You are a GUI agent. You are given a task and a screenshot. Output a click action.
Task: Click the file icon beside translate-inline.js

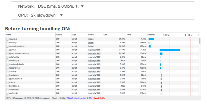[7, 64]
